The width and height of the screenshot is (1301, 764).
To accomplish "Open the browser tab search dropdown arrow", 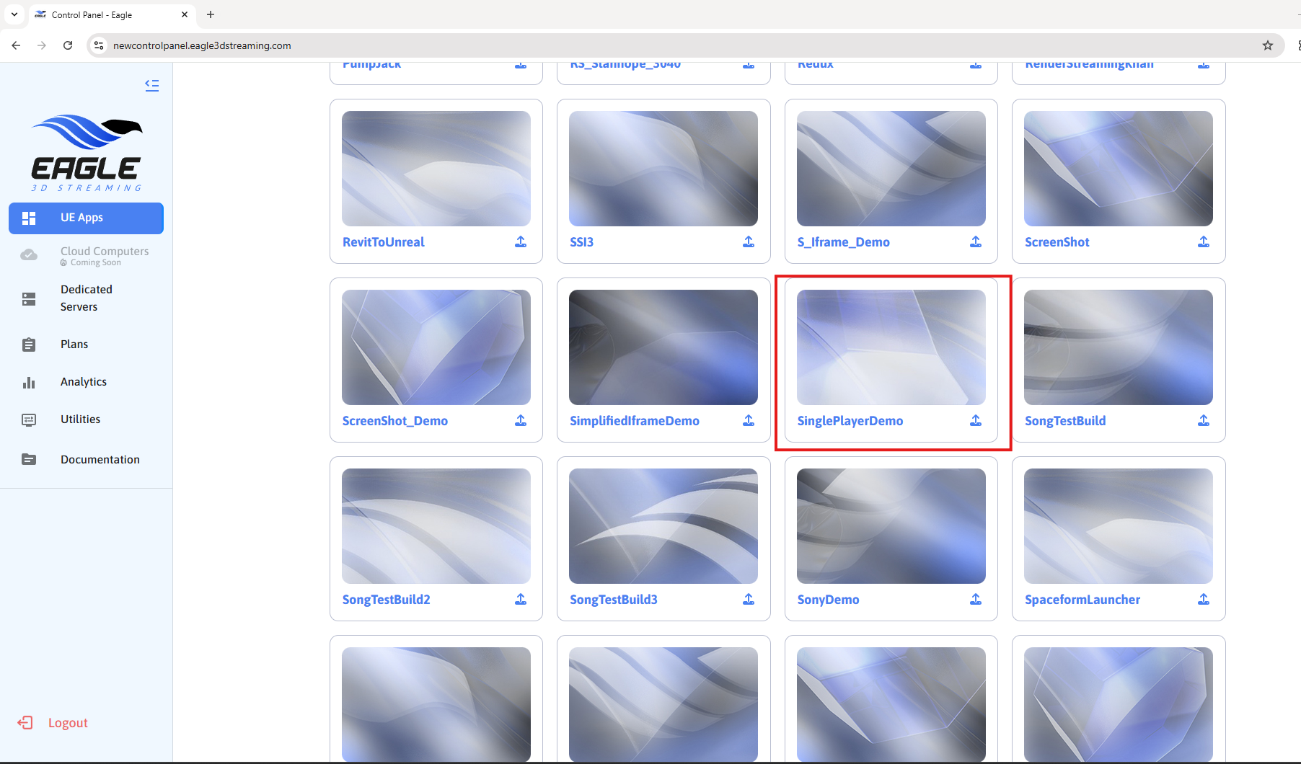I will 14,14.
